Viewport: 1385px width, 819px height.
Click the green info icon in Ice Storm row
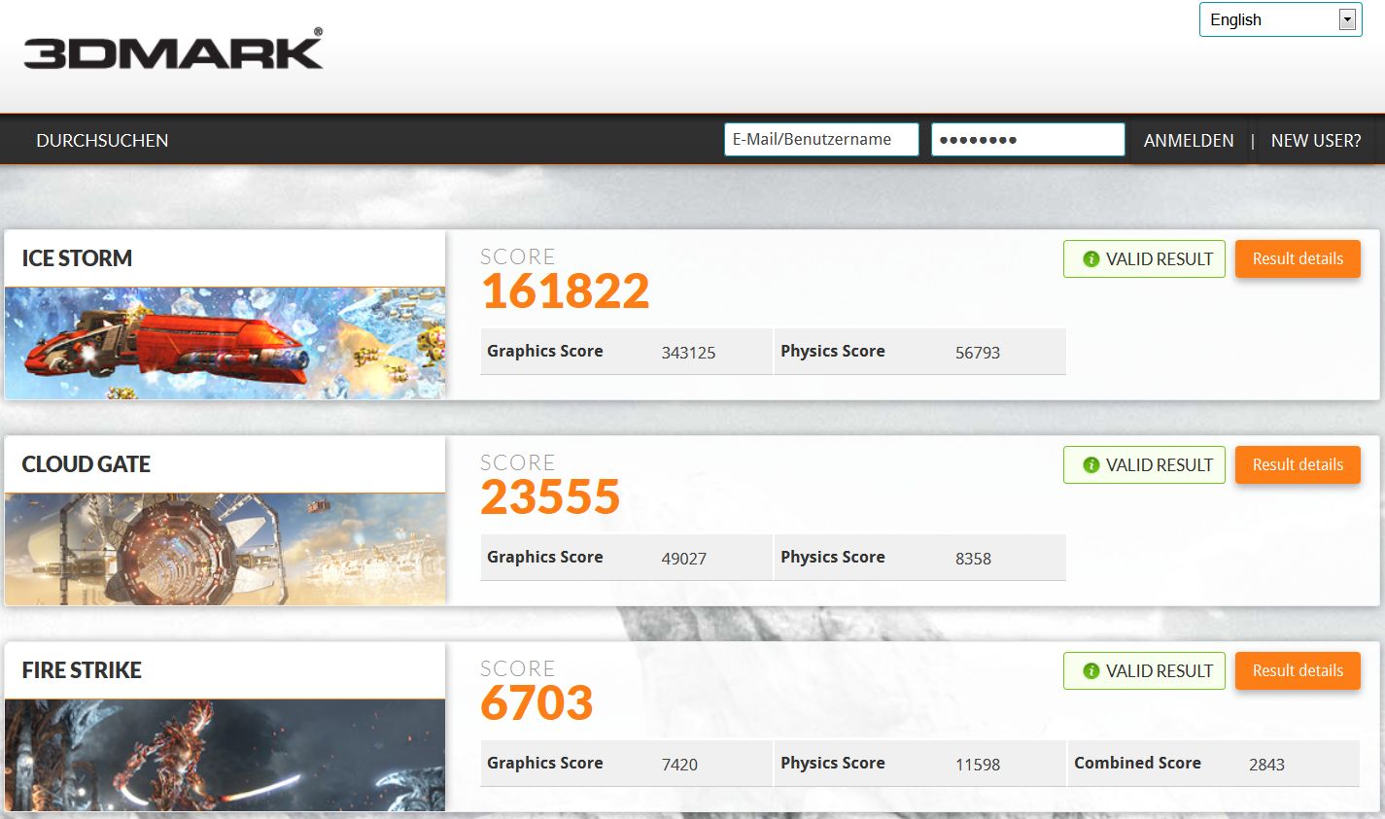click(x=1091, y=259)
